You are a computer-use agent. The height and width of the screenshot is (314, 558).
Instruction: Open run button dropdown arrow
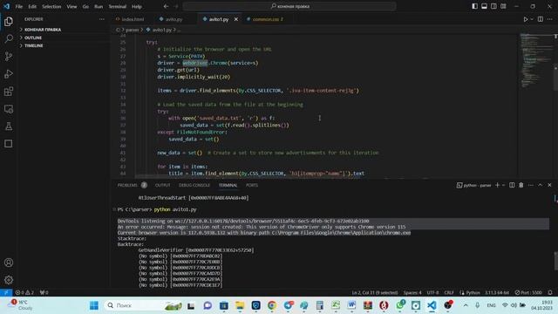(532, 19)
